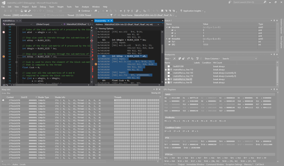
Task: Click the Save All toolbar icon
Action: click(29, 11)
